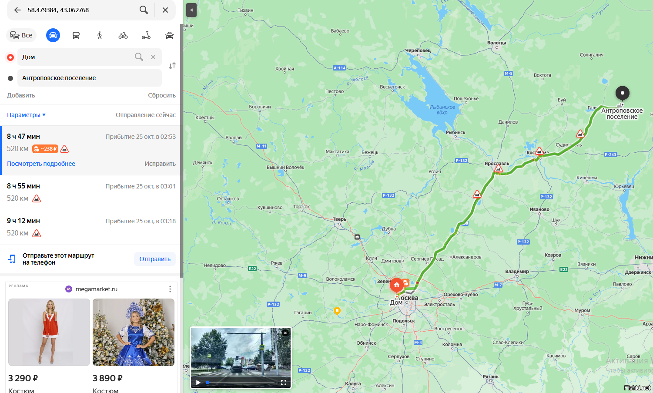Open ad options three-dot menu
653x393 pixels.
tap(170, 289)
